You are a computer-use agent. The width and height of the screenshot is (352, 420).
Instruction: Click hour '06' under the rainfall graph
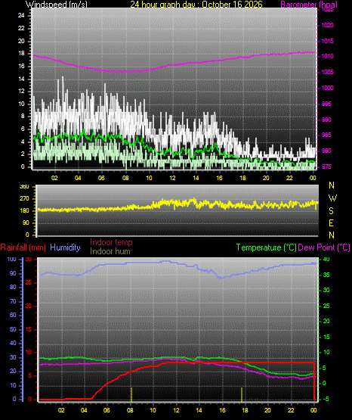tap(107, 410)
